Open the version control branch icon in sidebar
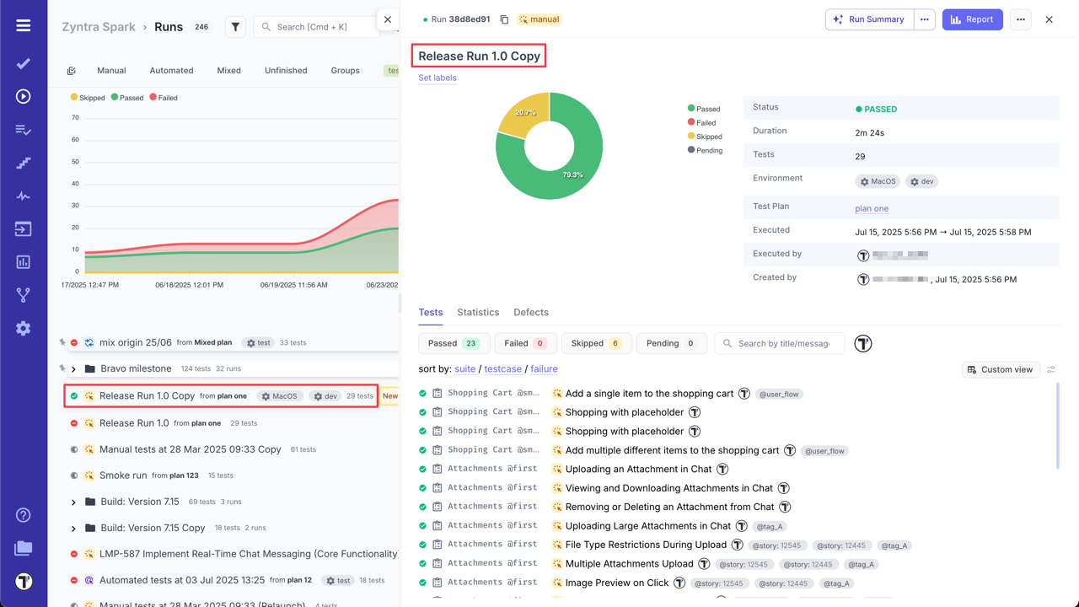The height and width of the screenshot is (607, 1079). 23,296
